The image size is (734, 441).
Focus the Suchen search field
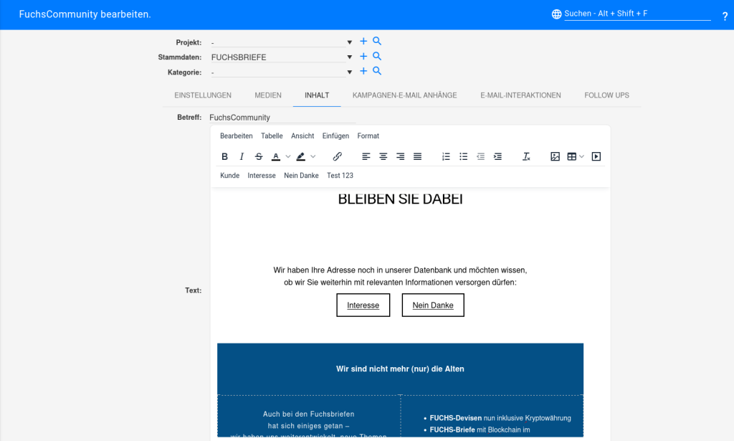click(637, 14)
